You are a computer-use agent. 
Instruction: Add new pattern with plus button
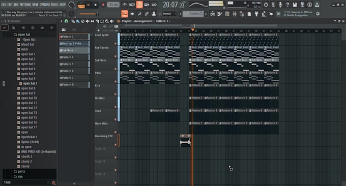[x=206, y=14]
